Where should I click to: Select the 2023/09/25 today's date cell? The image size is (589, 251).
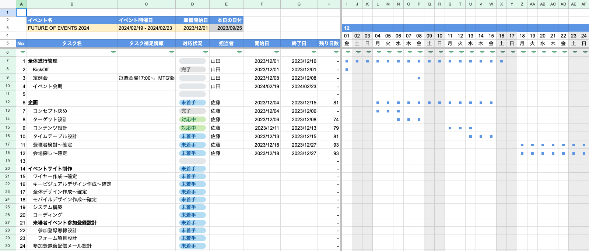tap(226, 28)
